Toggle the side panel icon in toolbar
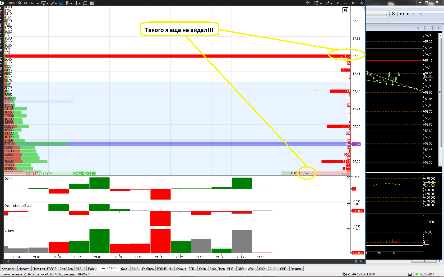Image resolution: width=444 pixels, height=277 pixels. pyautogui.click(x=92, y=3)
